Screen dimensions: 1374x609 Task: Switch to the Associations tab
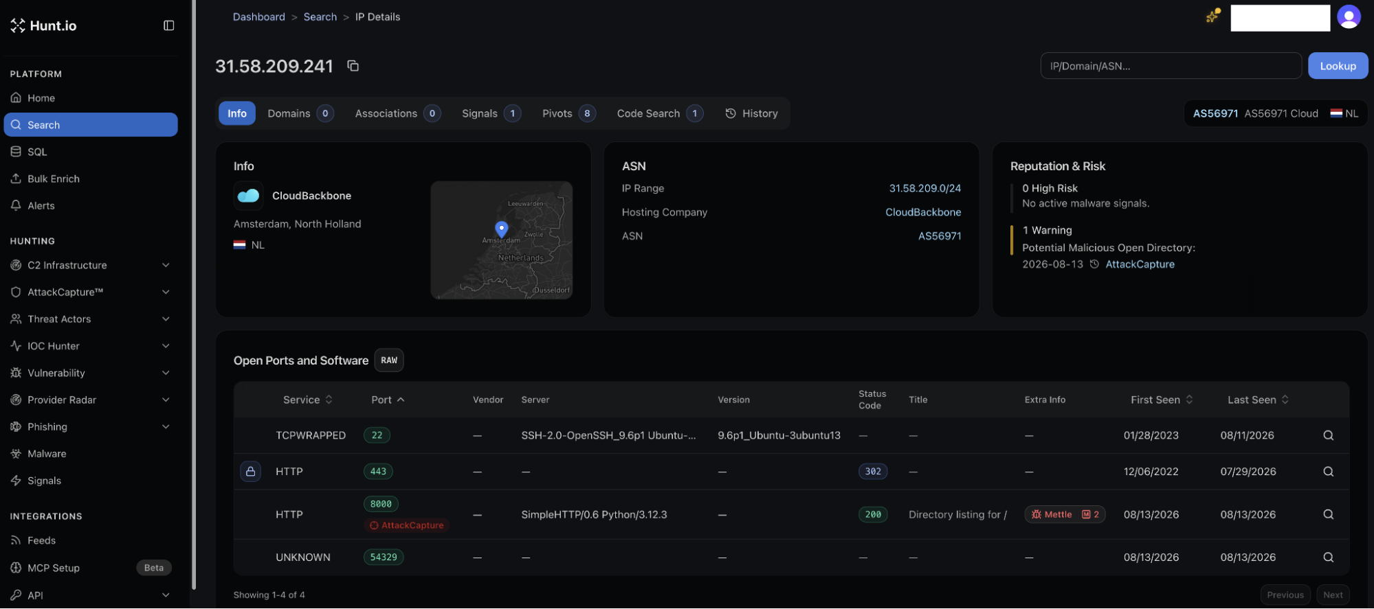pyautogui.click(x=397, y=113)
